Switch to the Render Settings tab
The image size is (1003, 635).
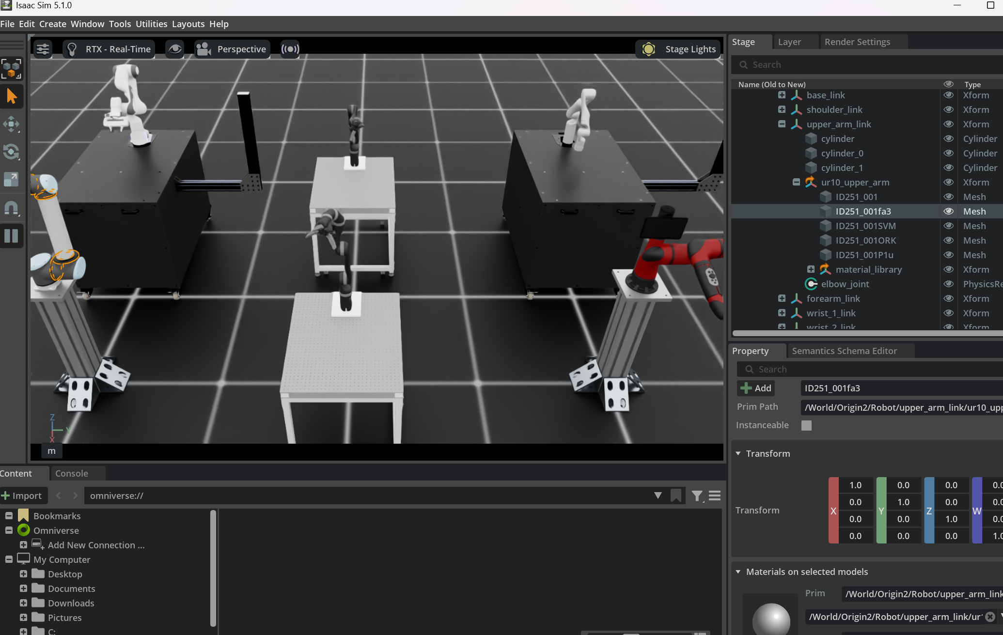(x=857, y=42)
